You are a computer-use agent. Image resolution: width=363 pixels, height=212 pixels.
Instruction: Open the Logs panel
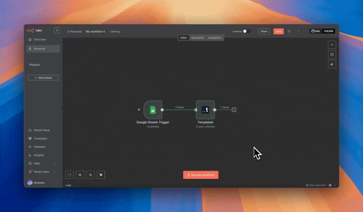click(x=68, y=185)
